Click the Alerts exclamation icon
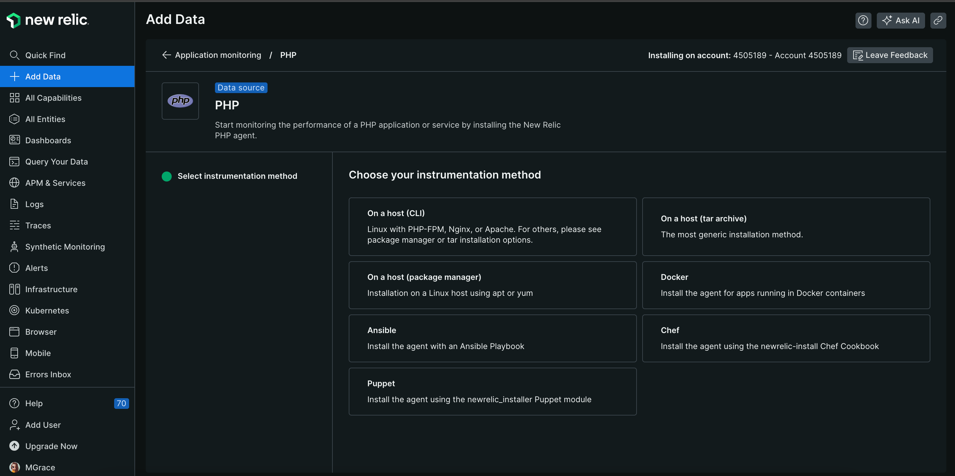955x476 pixels. click(14, 268)
